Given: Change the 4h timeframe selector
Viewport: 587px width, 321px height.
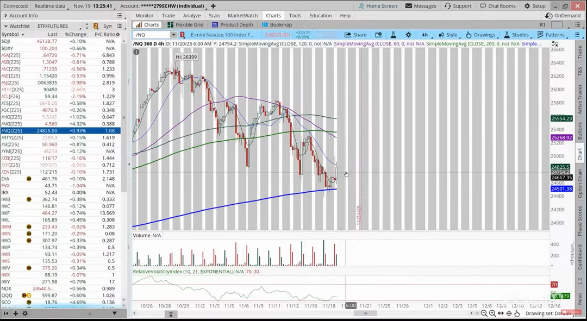Looking at the screenshot, I should coord(426,35).
